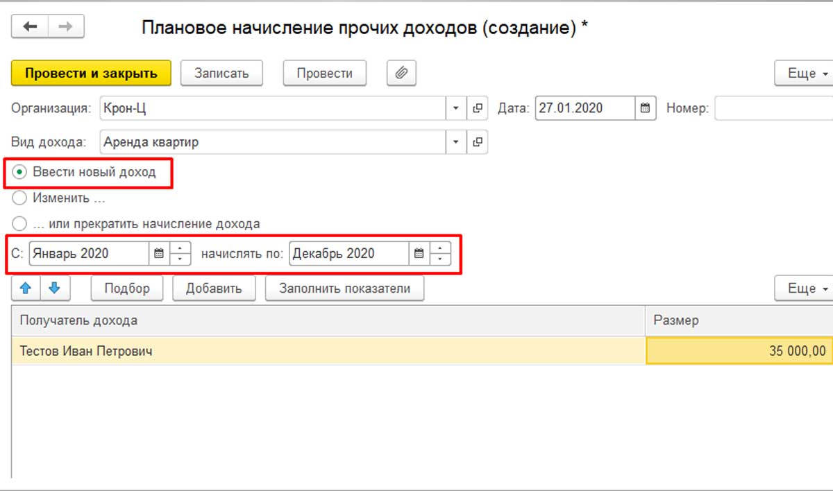Choose the прекратить начисление дохода option
The width and height of the screenshot is (833, 491).
[20, 224]
